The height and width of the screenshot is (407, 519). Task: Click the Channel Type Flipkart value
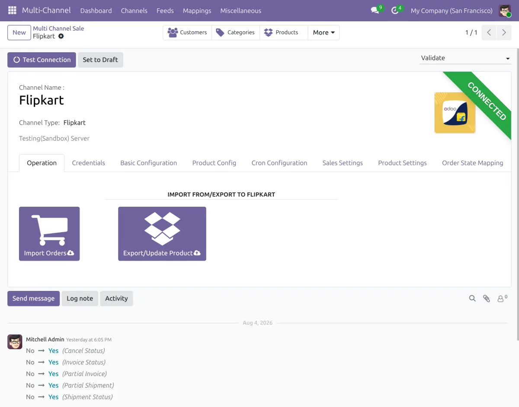click(x=74, y=123)
